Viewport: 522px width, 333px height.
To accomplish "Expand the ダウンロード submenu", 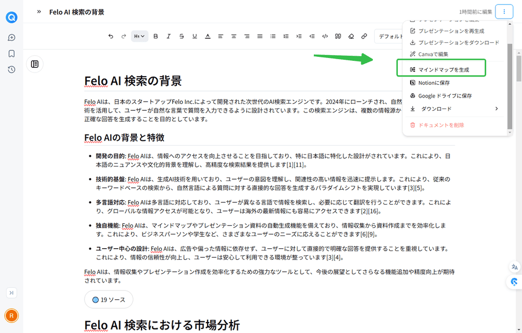I will [454, 108].
